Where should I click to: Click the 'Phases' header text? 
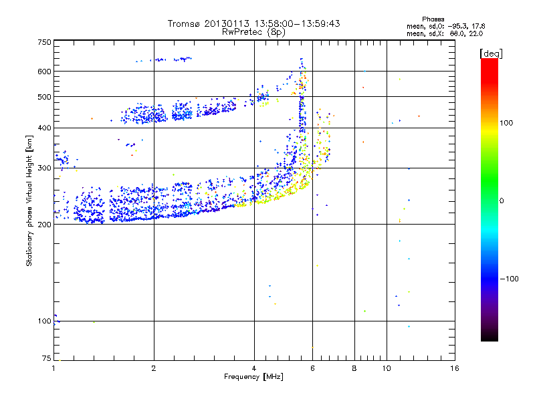point(433,19)
